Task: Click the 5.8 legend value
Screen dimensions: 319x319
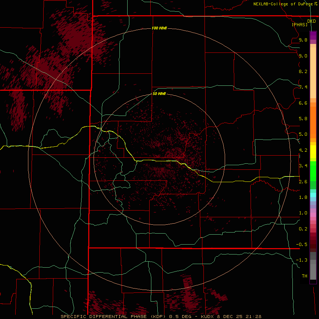Action: (x=303, y=119)
